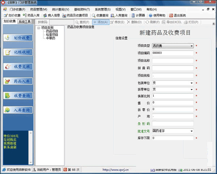Click 收费查询 magnifier toolbar icon
The image size is (217, 174).
[x=94, y=16]
